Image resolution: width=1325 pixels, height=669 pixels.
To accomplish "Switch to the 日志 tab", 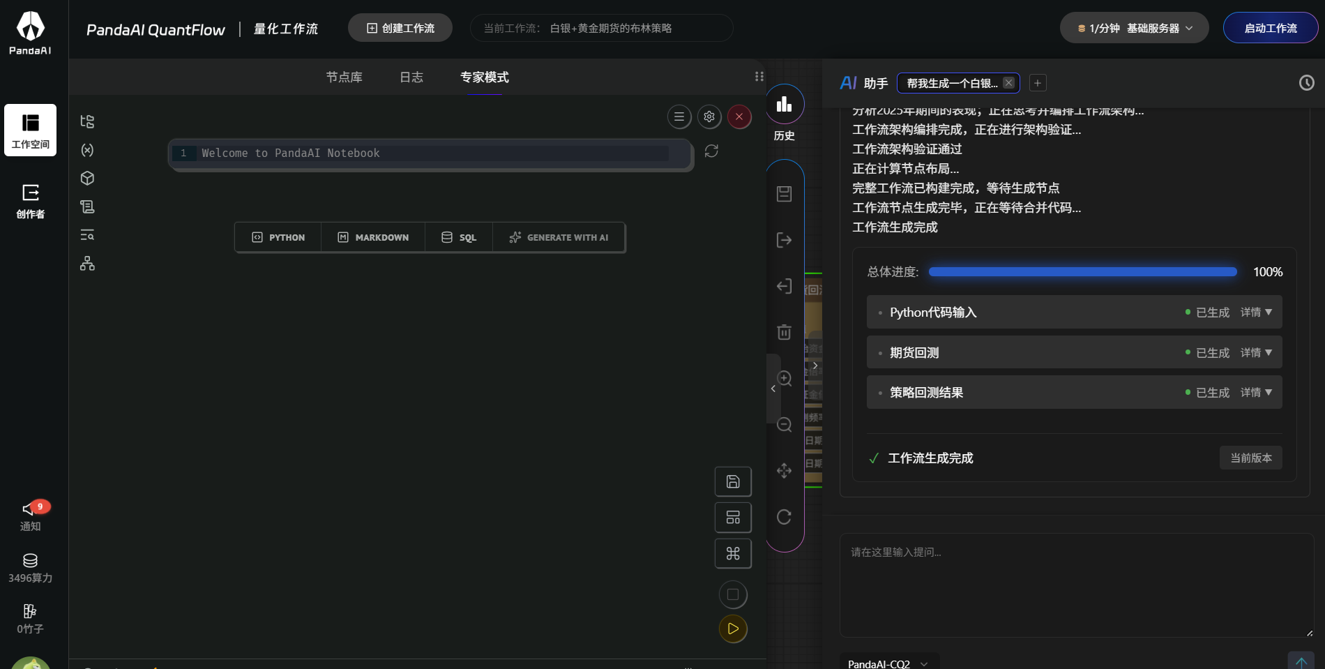I will (x=411, y=77).
